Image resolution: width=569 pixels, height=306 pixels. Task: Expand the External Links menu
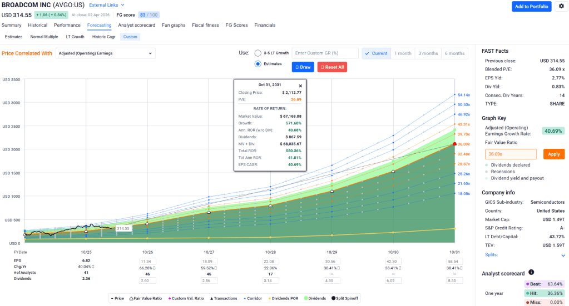[107, 5]
